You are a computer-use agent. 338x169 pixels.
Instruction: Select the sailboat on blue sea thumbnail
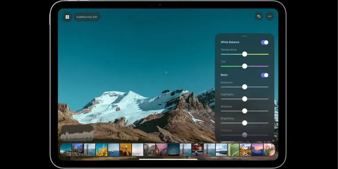[x=113, y=149]
